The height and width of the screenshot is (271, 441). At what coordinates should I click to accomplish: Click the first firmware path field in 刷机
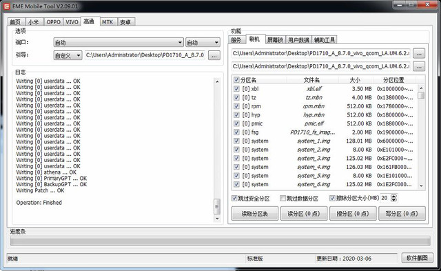pyautogui.click(x=320, y=53)
